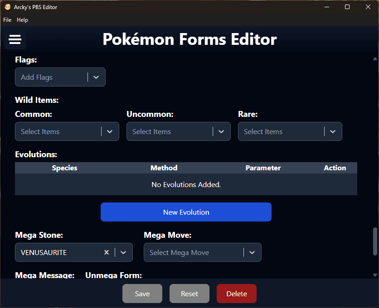This screenshot has width=379, height=308.
Task: Open the Help menu
Action: (x=22, y=20)
